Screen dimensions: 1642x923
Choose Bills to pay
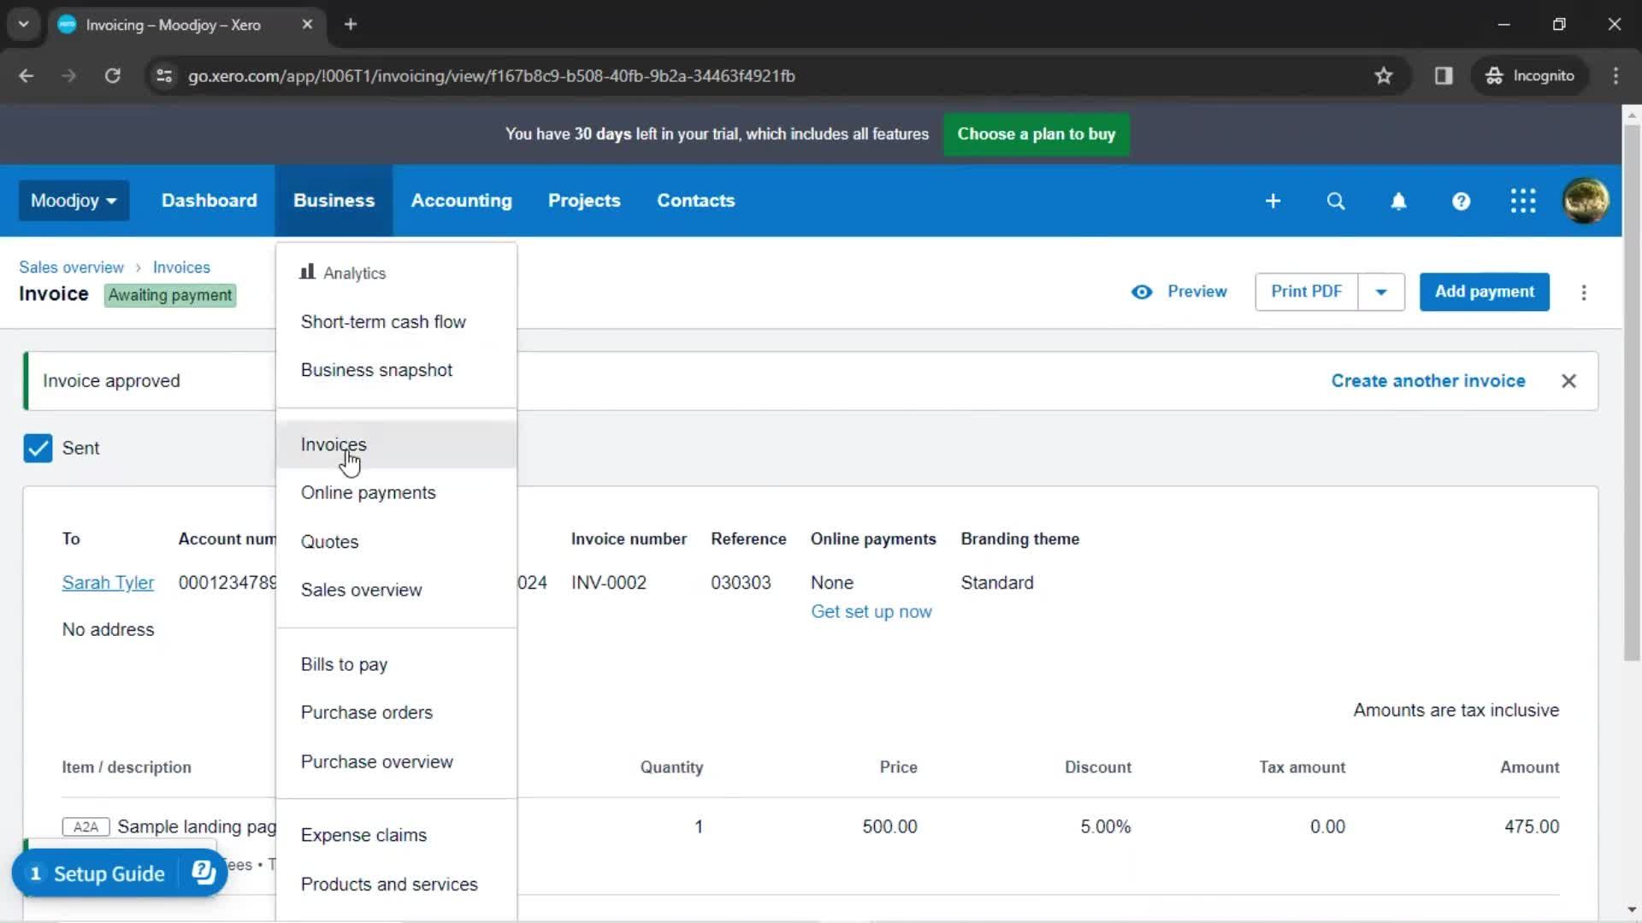[396, 664]
